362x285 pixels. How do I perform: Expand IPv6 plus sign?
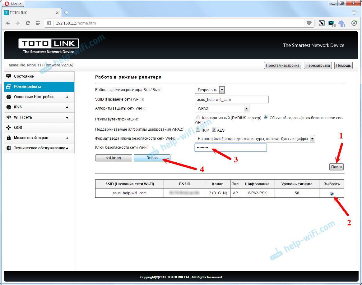[67, 107]
